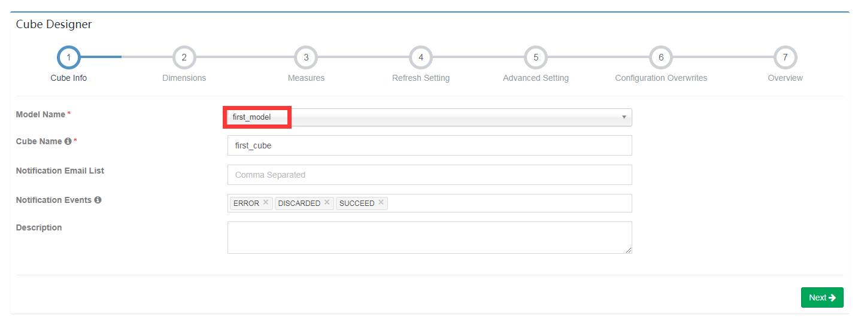The width and height of the screenshot is (855, 322).
Task: Click the Cube Designer heading
Action: click(54, 25)
